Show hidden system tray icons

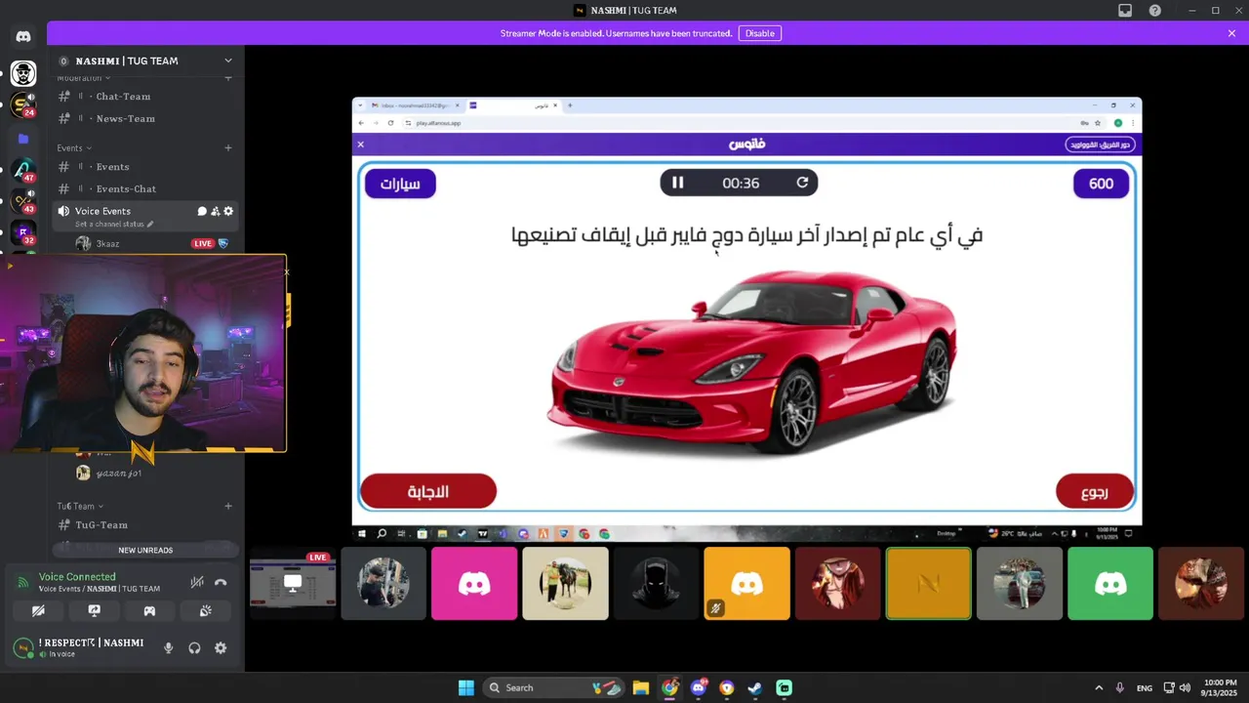[x=1099, y=687]
